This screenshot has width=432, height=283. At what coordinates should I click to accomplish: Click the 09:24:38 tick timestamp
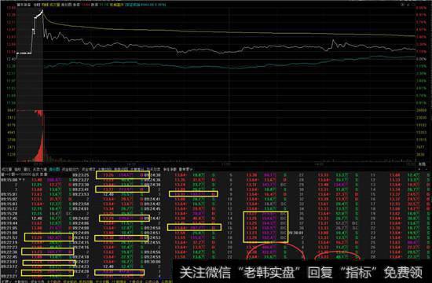pyautogui.click(x=152, y=185)
